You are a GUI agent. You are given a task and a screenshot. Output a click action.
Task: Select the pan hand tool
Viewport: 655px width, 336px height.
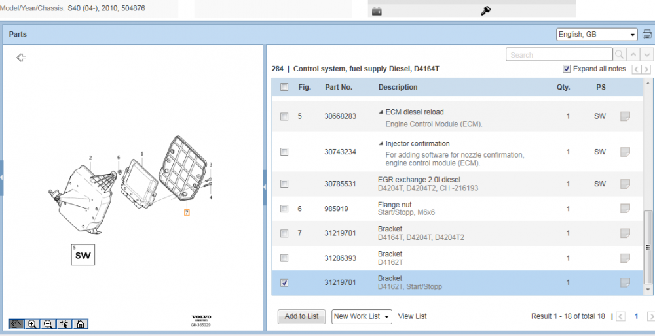tap(16, 324)
